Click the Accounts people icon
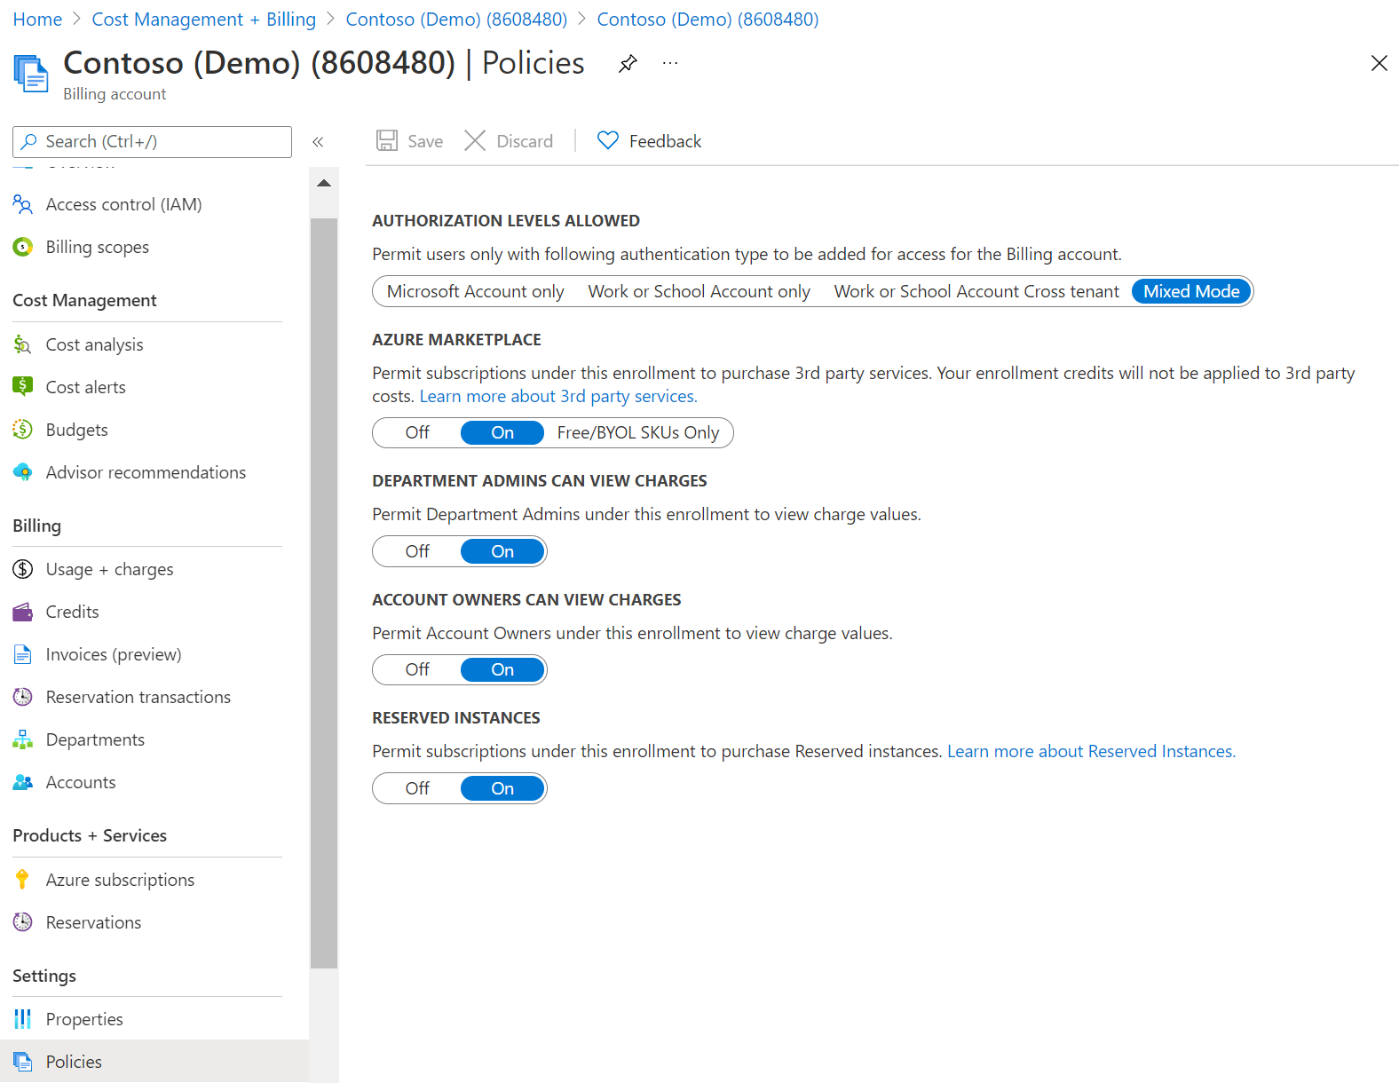 click(23, 782)
